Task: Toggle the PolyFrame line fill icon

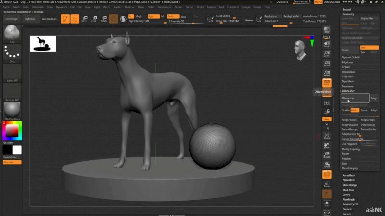Action: point(327,175)
